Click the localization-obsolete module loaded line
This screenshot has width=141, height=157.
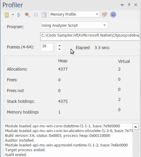[69, 131]
